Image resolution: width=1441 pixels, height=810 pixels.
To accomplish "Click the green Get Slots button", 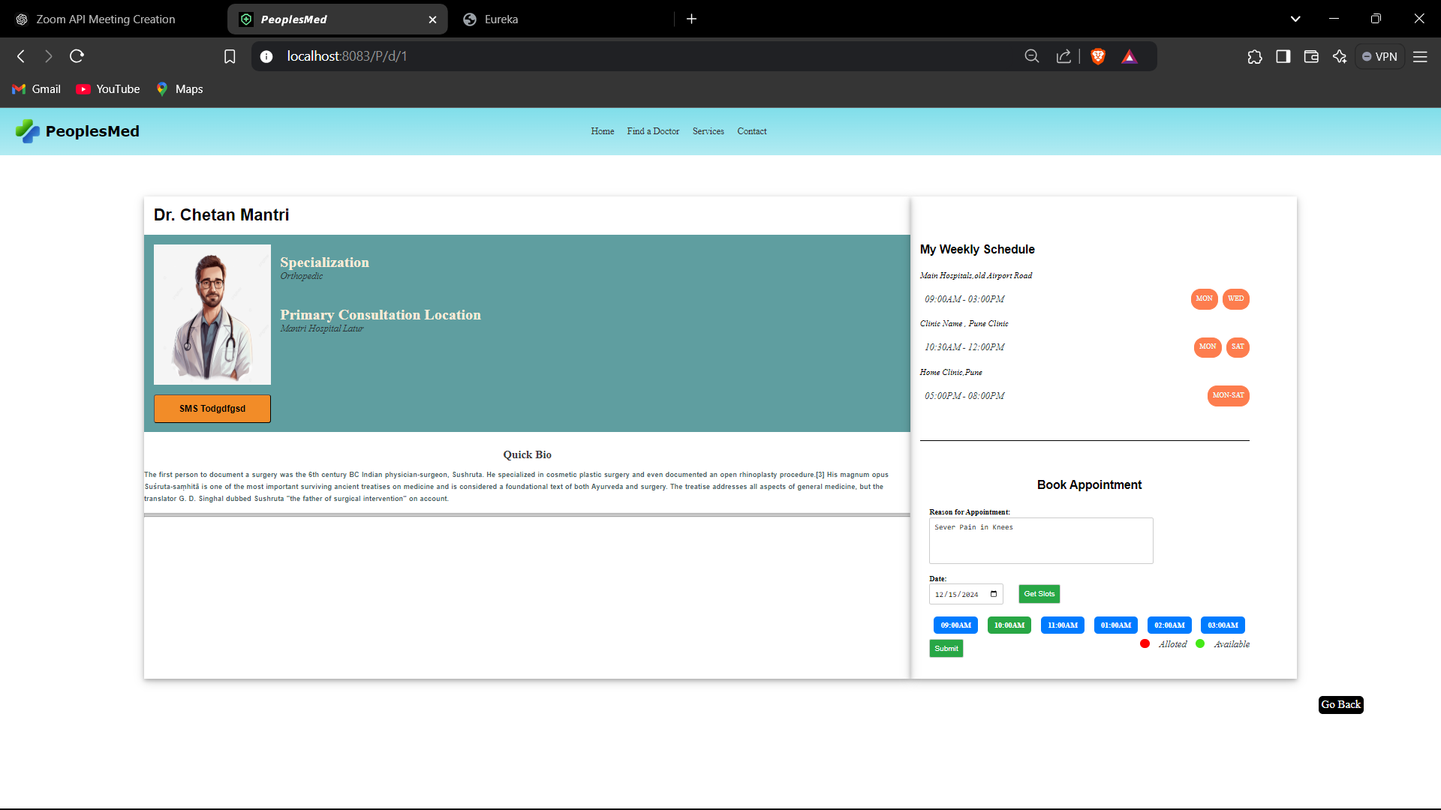I will [x=1039, y=594].
